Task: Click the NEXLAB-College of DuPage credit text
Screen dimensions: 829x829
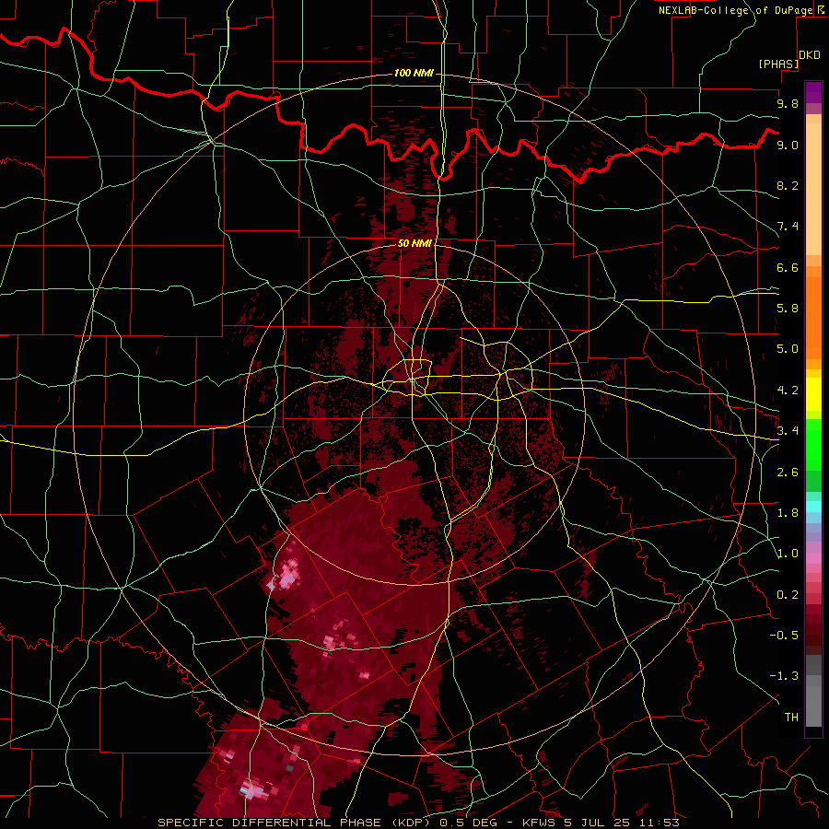Action: 735,10
